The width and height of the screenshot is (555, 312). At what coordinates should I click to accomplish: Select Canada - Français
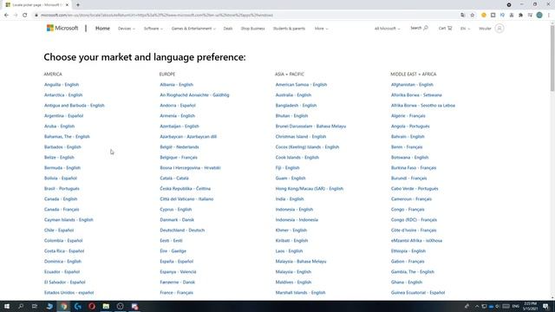[62, 210]
